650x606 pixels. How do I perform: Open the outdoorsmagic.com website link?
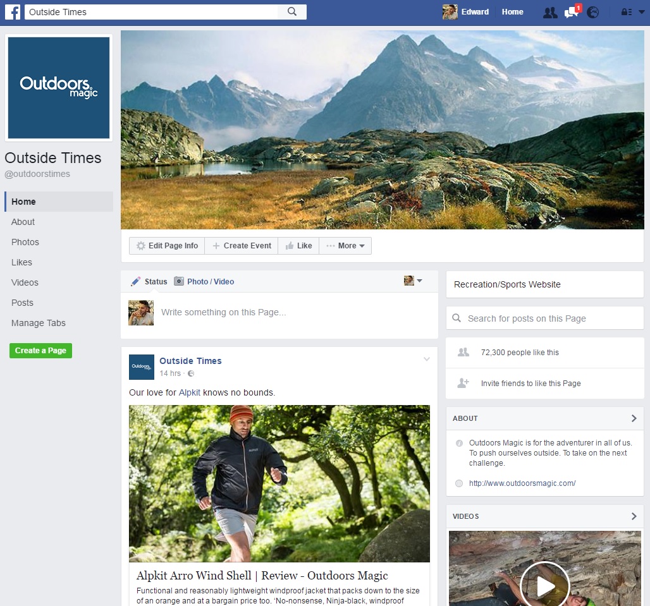(522, 483)
